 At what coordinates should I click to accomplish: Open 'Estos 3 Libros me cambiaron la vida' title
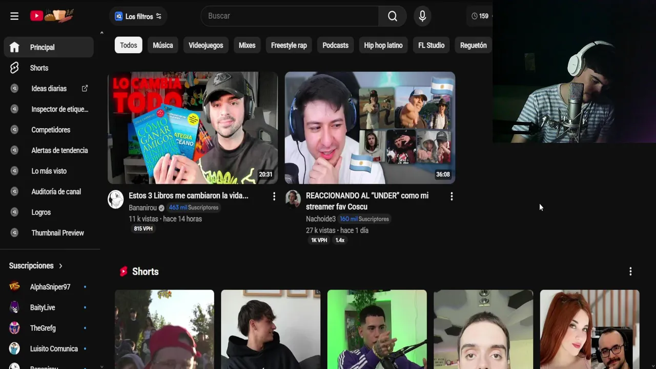click(188, 195)
